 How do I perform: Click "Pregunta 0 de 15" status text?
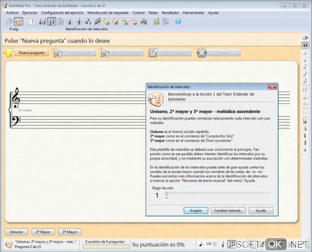point(28,247)
